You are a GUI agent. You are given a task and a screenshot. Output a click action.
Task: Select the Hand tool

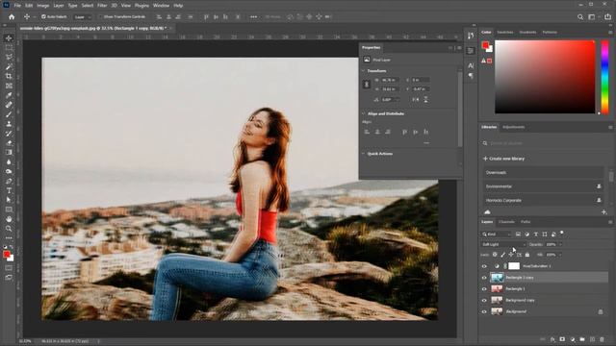9,219
